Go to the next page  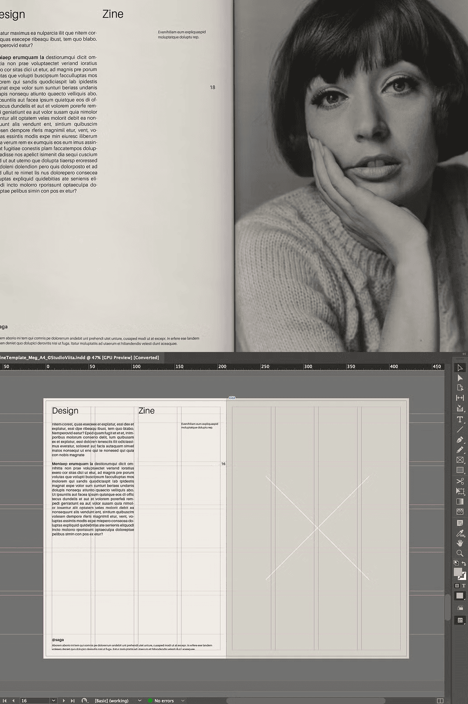[x=64, y=700]
